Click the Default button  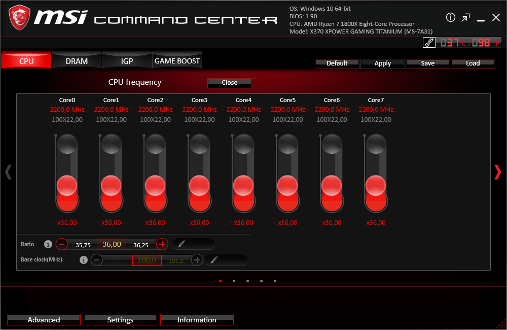pos(337,63)
